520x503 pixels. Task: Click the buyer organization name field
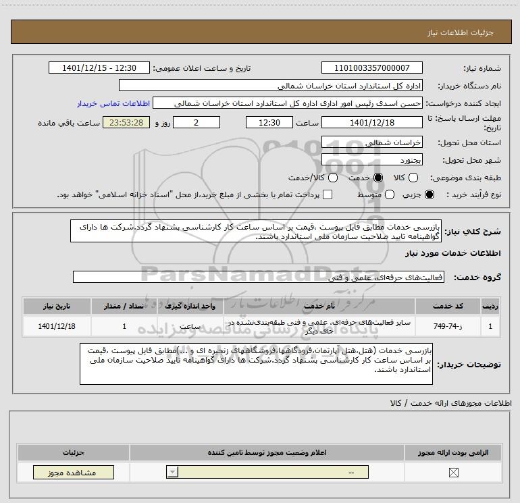click(x=271, y=85)
